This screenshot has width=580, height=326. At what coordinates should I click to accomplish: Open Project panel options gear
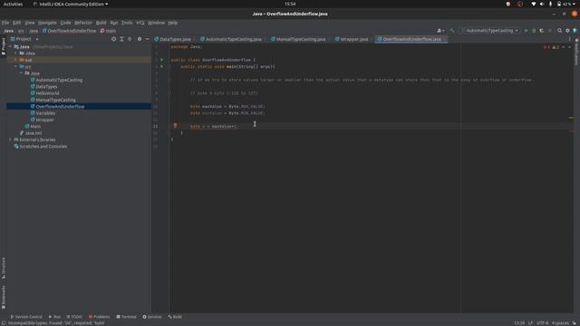140,39
